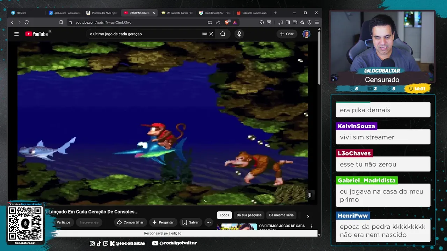Click the Participe join button

coord(64,222)
